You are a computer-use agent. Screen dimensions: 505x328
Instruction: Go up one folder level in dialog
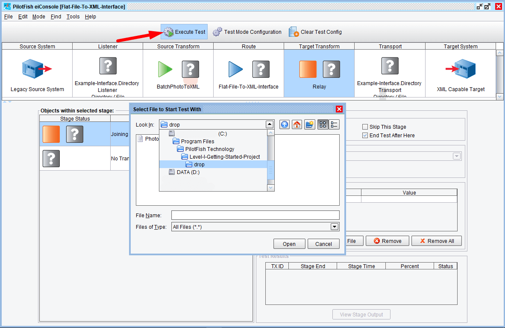(x=285, y=124)
